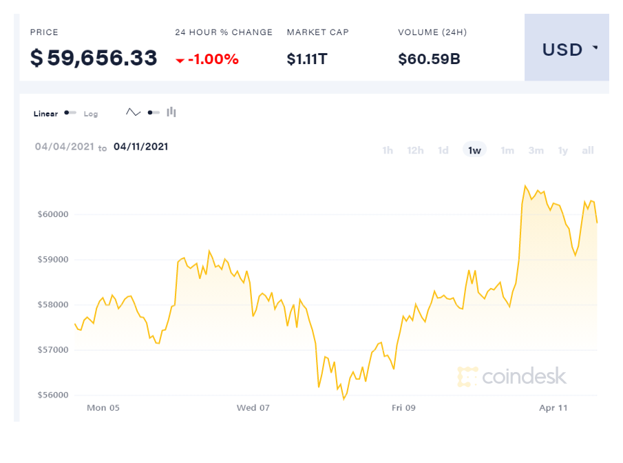
Task: Switch to the 1d time range
Action: [x=443, y=150]
